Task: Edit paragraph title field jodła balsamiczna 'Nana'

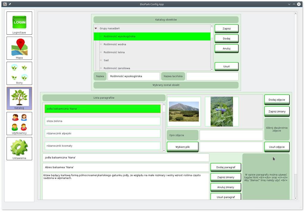Action: [126, 158]
